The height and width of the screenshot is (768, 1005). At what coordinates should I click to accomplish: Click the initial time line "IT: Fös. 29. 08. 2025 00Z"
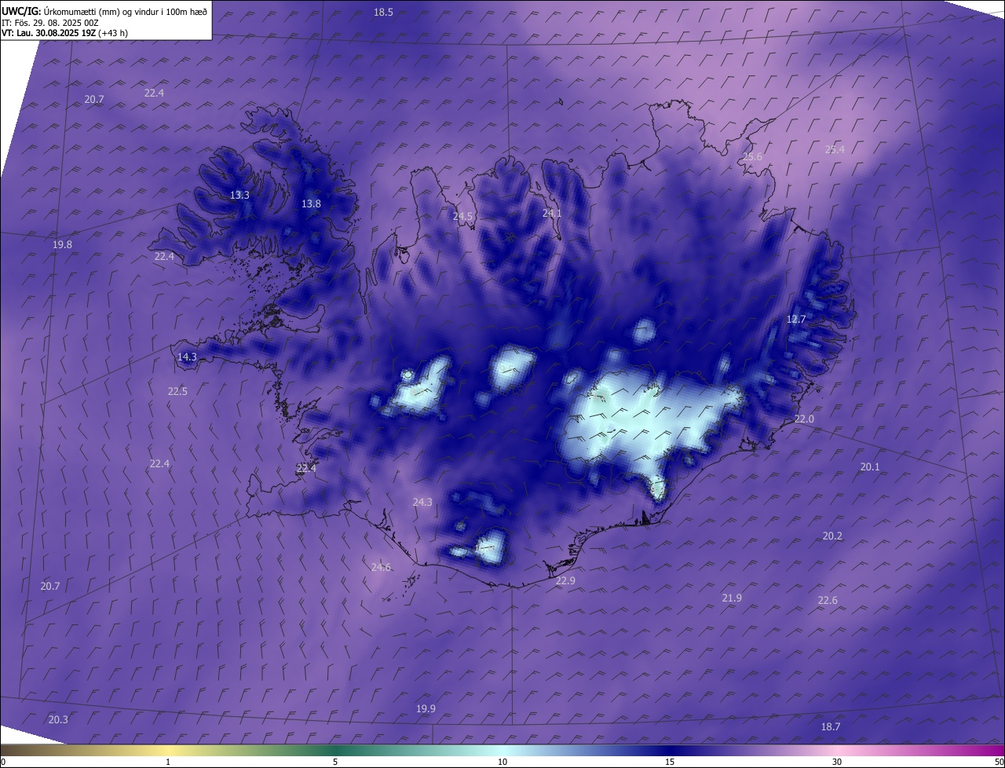click(x=50, y=23)
